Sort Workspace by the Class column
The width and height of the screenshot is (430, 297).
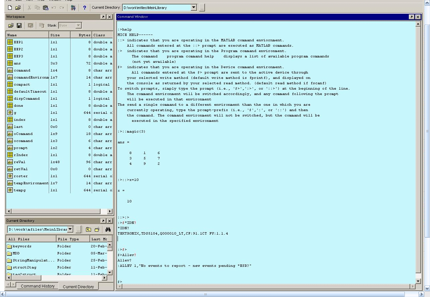pyautogui.click(x=102, y=35)
